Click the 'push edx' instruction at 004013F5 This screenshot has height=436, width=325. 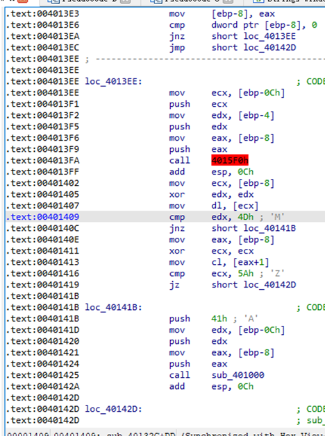[198, 127]
